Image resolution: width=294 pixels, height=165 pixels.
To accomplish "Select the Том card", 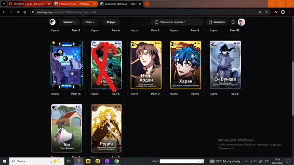I will click(x=67, y=128).
